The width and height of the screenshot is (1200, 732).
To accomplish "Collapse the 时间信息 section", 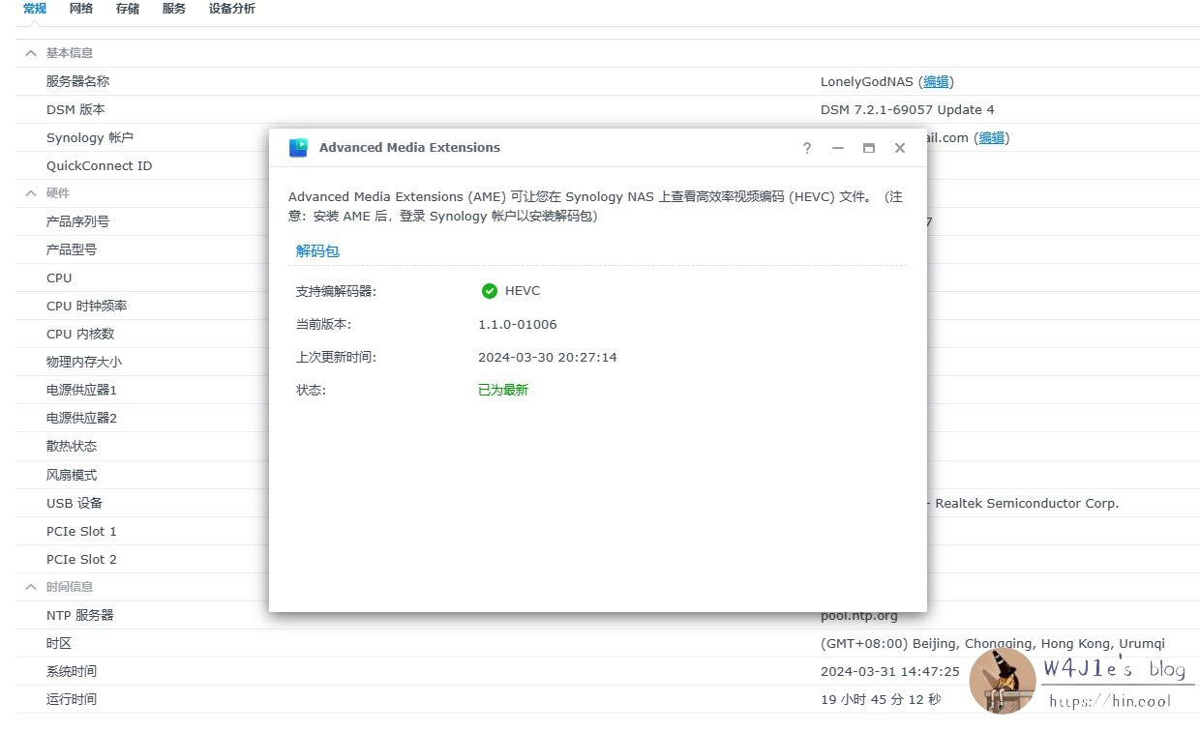I will [x=31, y=587].
